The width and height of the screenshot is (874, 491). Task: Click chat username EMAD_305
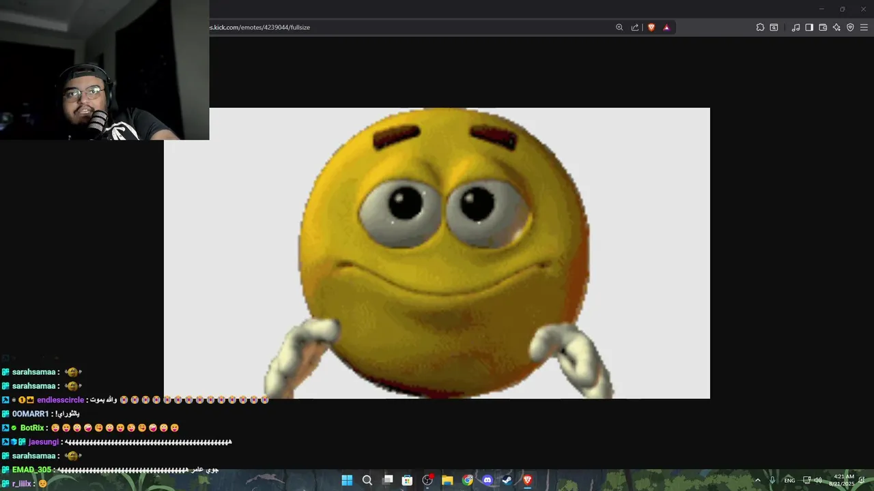pos(31,470)
